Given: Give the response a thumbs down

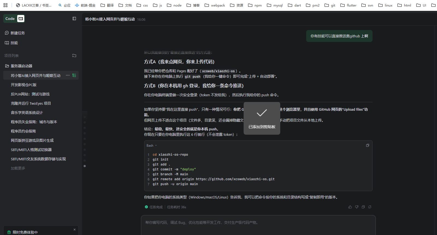Looking at the screenshot, I should (x=356, y=207).
